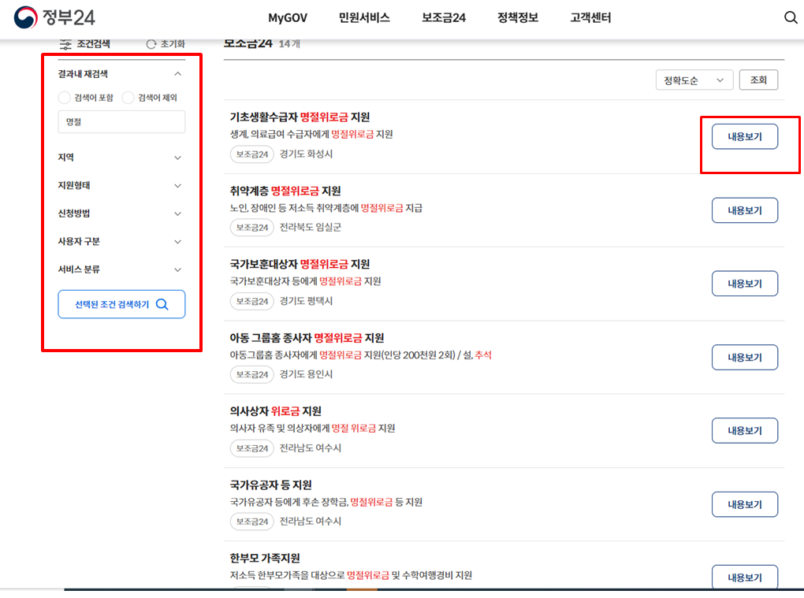Click 내용보기 for 기초생활수급자 명절위로금 지원
The height and width of the screenshot is (598, 804).
(x=744, y=136)
